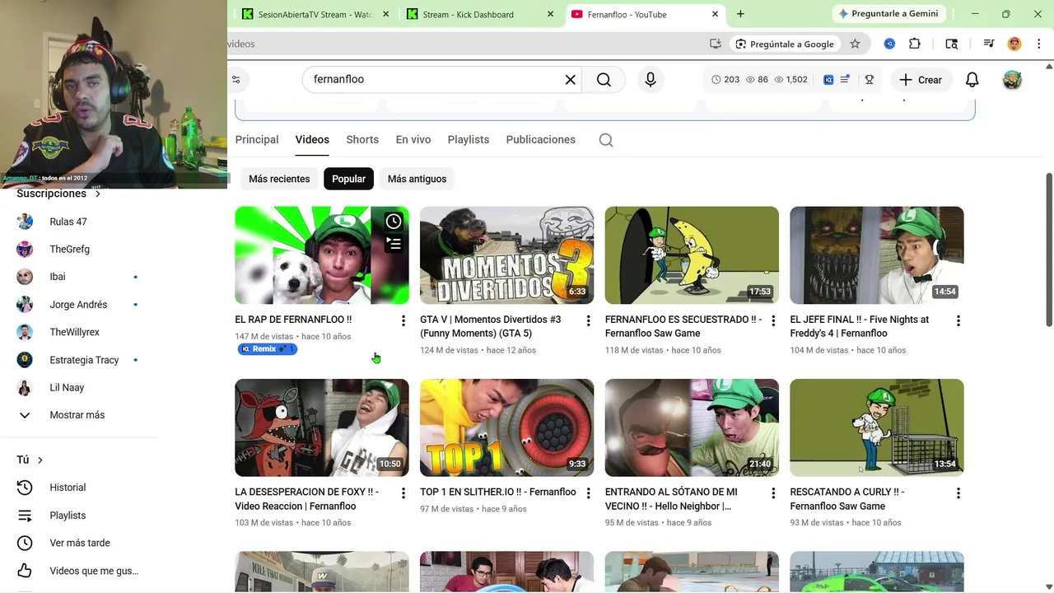The width and height of the screenshot is (1054, 593).
Task: Open GTA V Momentos Divertidos #3 thumbnail
Action: click(506, 255)
